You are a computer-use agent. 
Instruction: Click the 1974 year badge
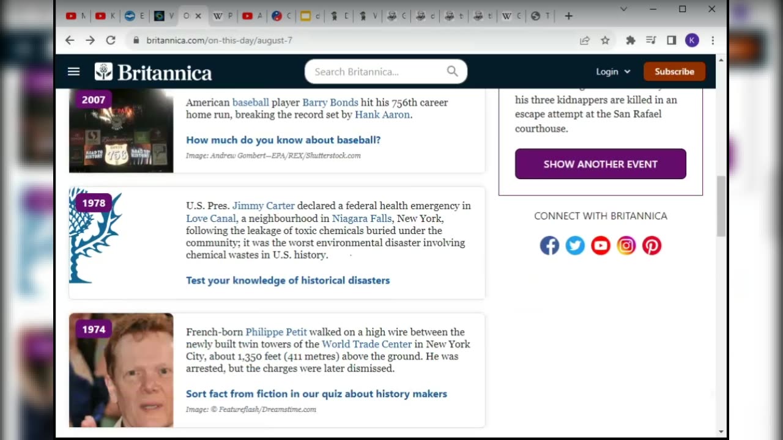[x=94, y=329]
